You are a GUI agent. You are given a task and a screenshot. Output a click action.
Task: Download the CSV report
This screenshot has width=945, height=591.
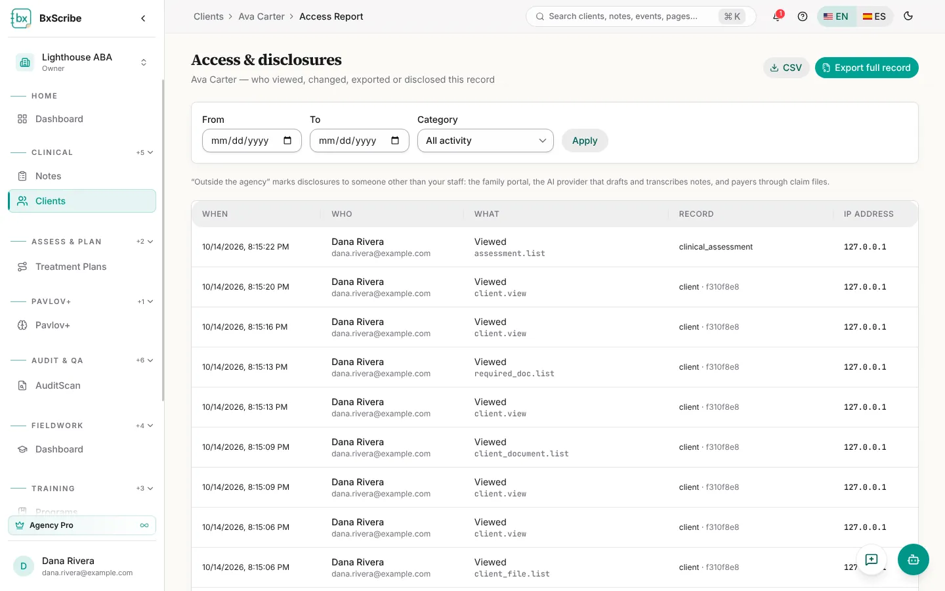click(786, 68)
